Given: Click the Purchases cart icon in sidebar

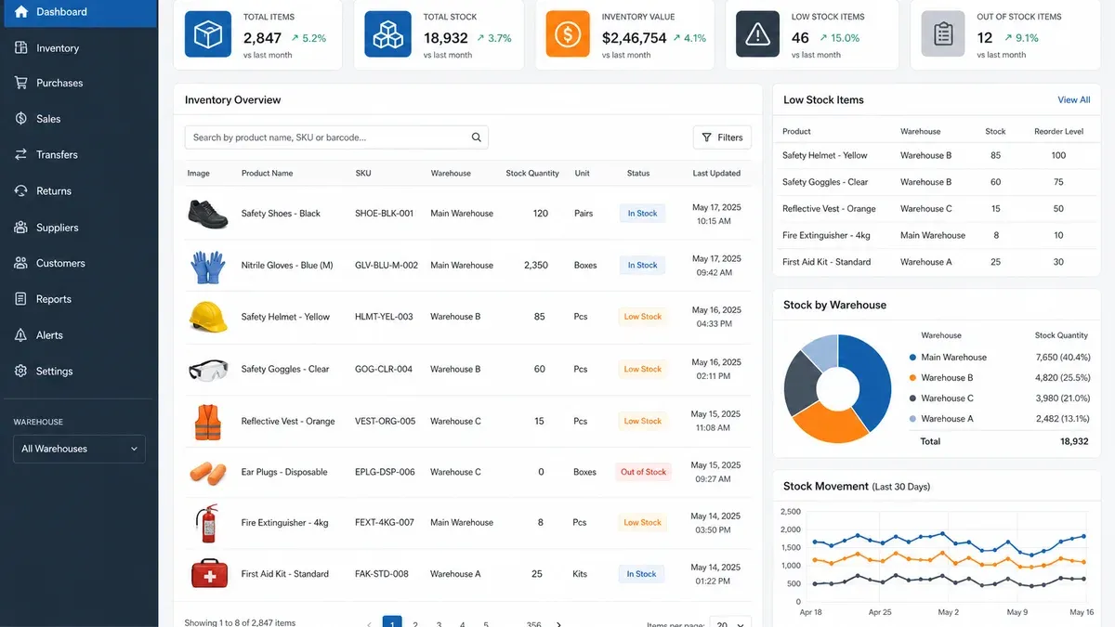Looking at the screenshot, I should click(21, 83).
